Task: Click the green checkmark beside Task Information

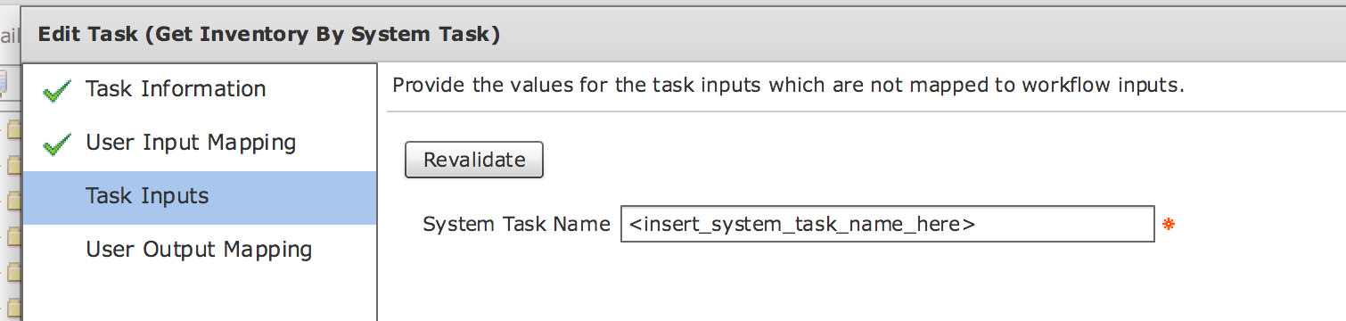Action: pyautogui.click(x=57, y=91)
